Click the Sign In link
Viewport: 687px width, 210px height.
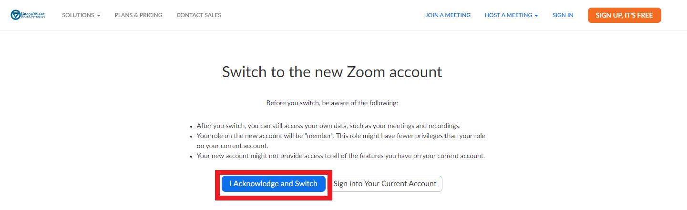[x=563, y=15]
